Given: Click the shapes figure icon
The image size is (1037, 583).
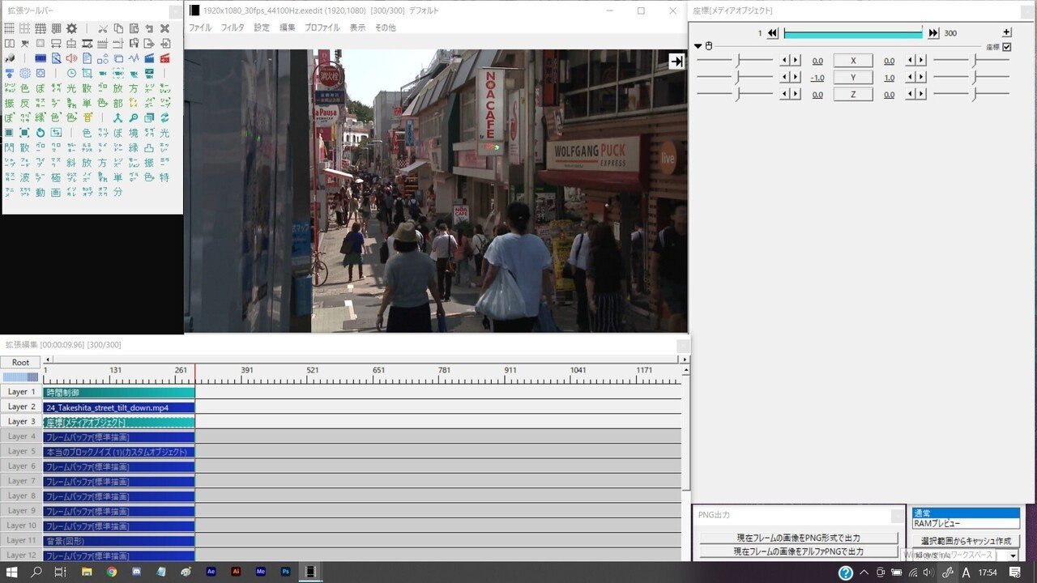Looking at the screenshot, I should pos(103,57).
